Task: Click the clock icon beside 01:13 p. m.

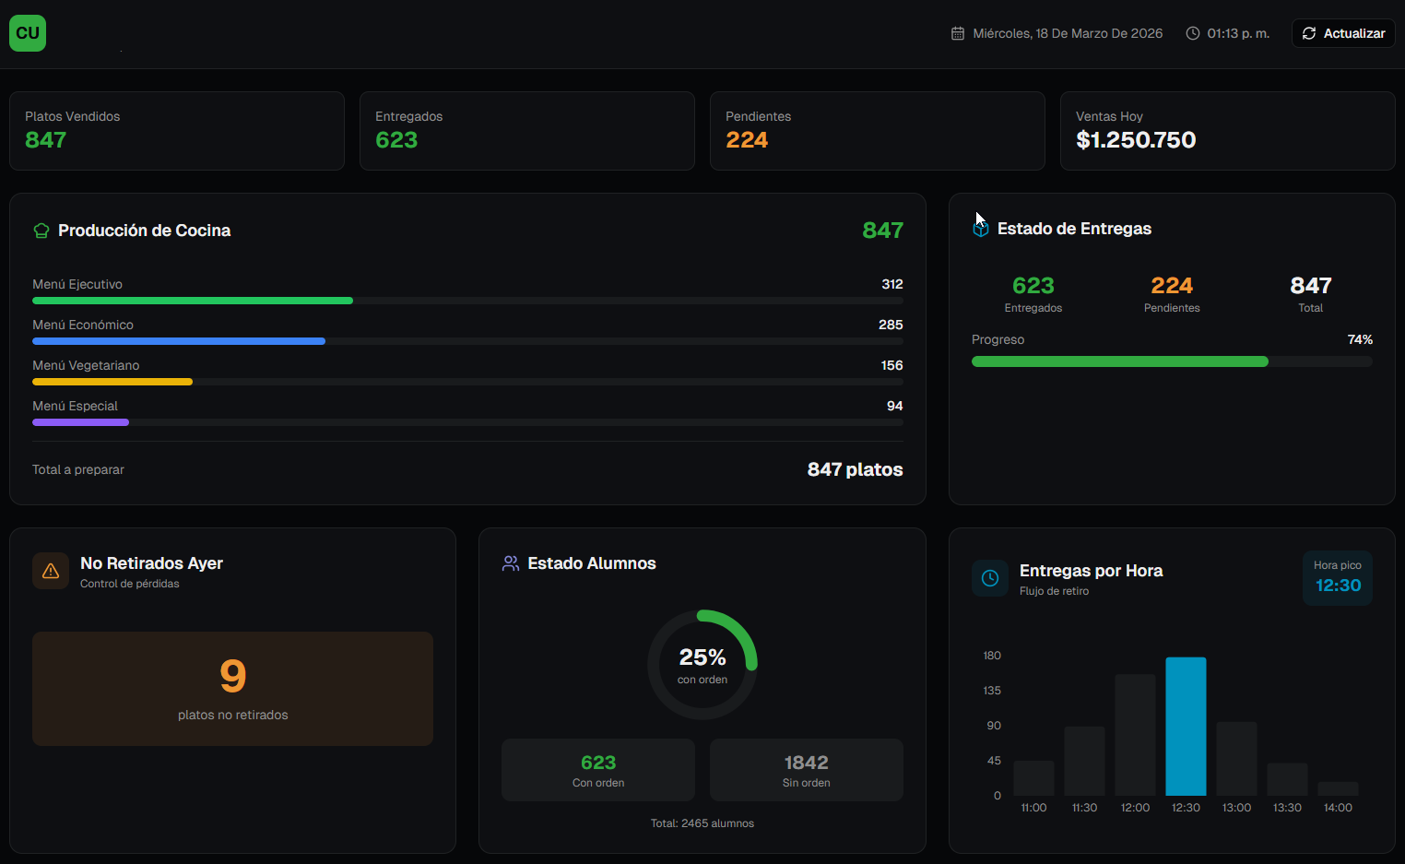Action: tap(1193, 33)
